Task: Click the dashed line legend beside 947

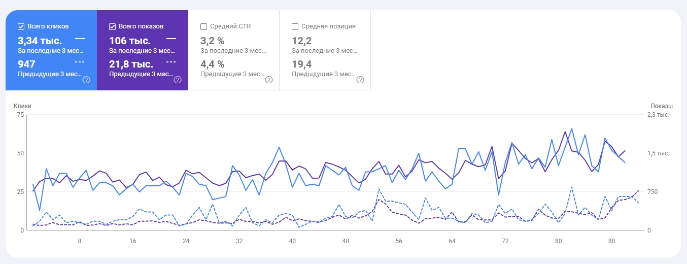Action: click(80, 62)
